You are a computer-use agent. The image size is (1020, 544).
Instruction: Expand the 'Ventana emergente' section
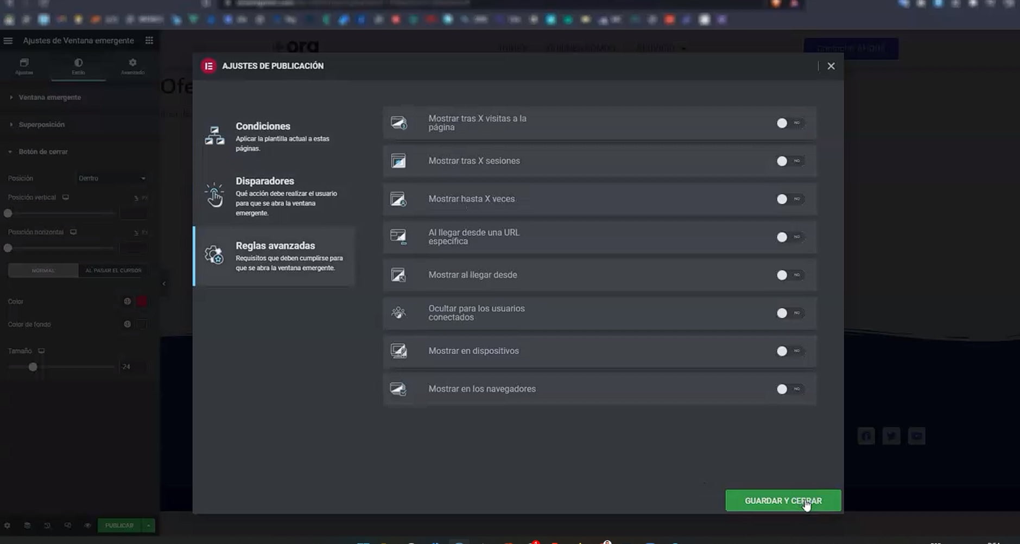tap(49, 98)
